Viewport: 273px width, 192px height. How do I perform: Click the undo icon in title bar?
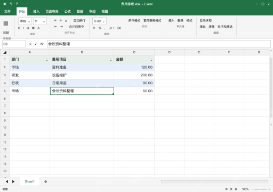[11, 4]
